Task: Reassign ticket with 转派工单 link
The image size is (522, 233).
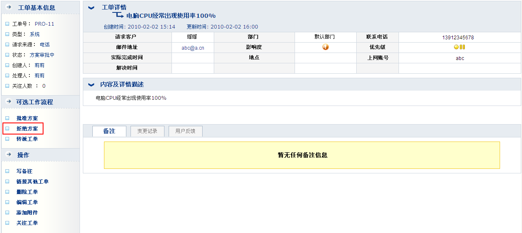Action: 27,139
